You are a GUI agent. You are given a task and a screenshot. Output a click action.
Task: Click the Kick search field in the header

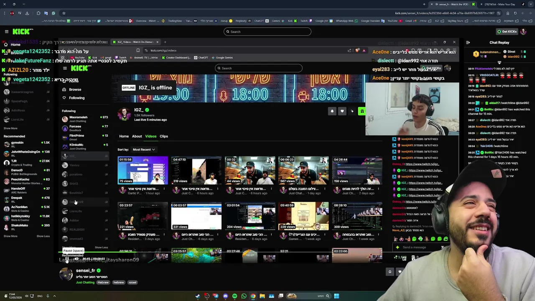tap(267, 32)
